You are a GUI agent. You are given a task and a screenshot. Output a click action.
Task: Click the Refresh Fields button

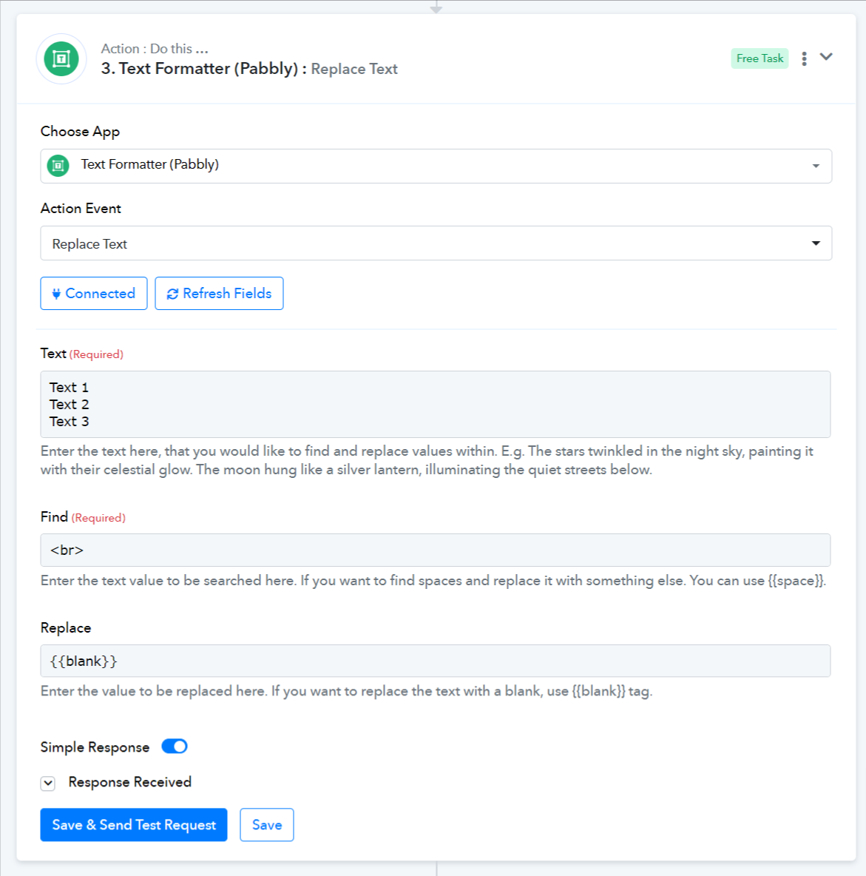(x=219, y=293)
